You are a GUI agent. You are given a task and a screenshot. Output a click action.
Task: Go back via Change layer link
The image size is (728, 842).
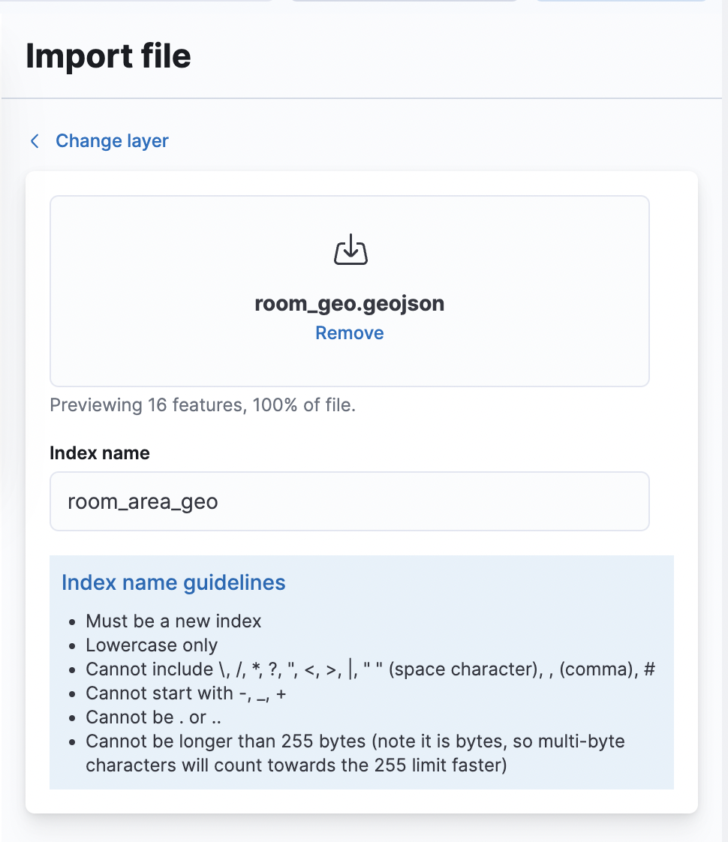coord(112,140)
